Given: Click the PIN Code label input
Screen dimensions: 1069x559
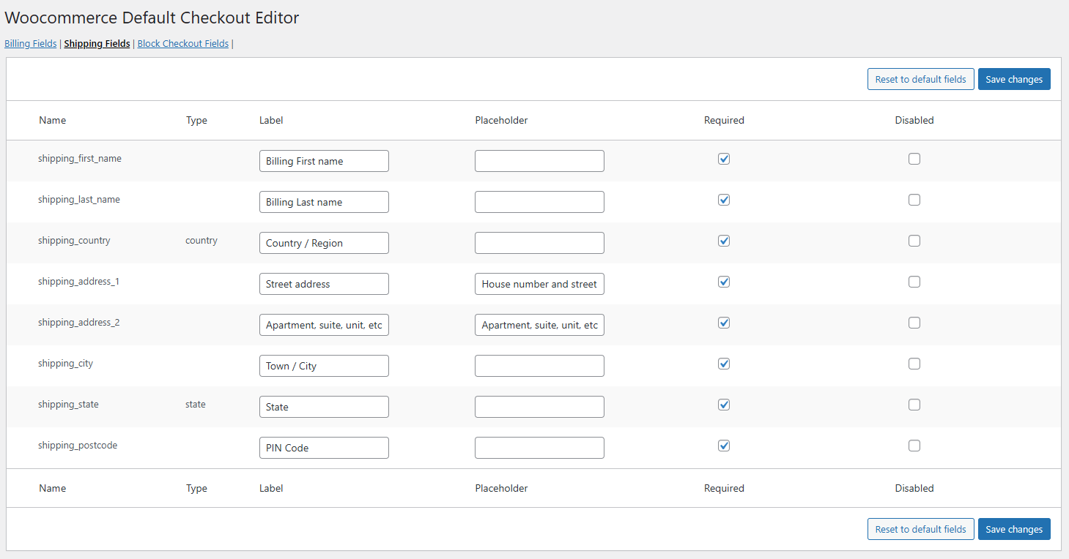Looking at the screenshot, I should point(324,448).
